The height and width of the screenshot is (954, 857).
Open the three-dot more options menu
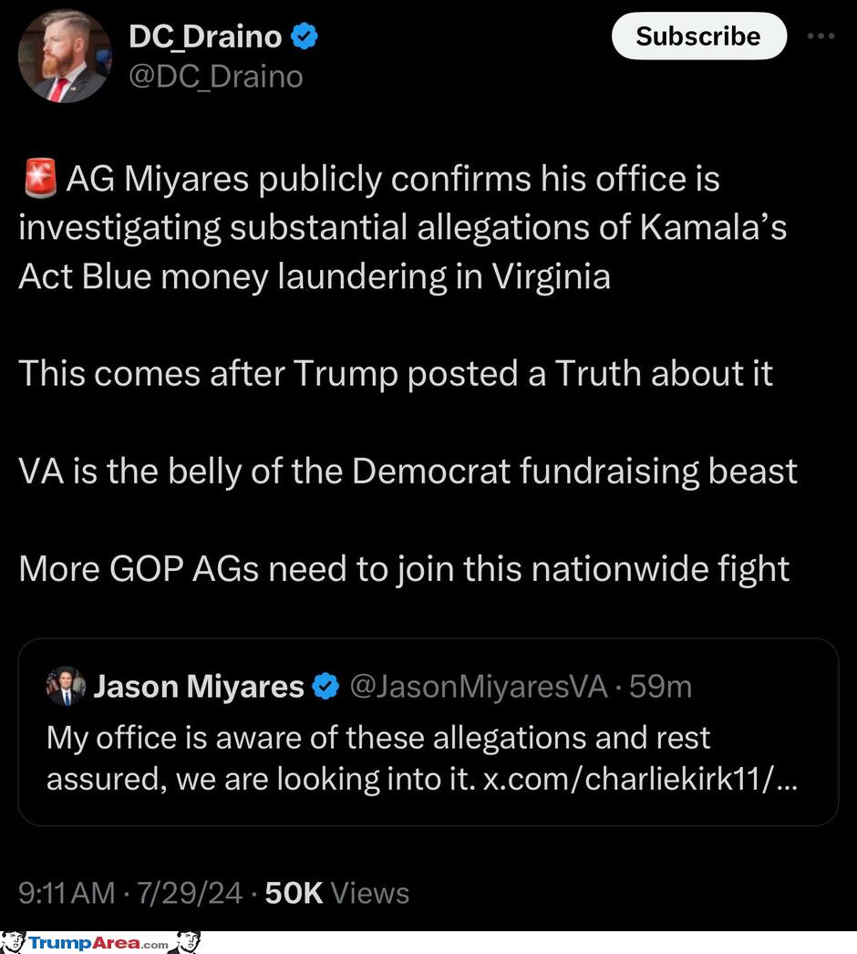click(x=821, y=36)
